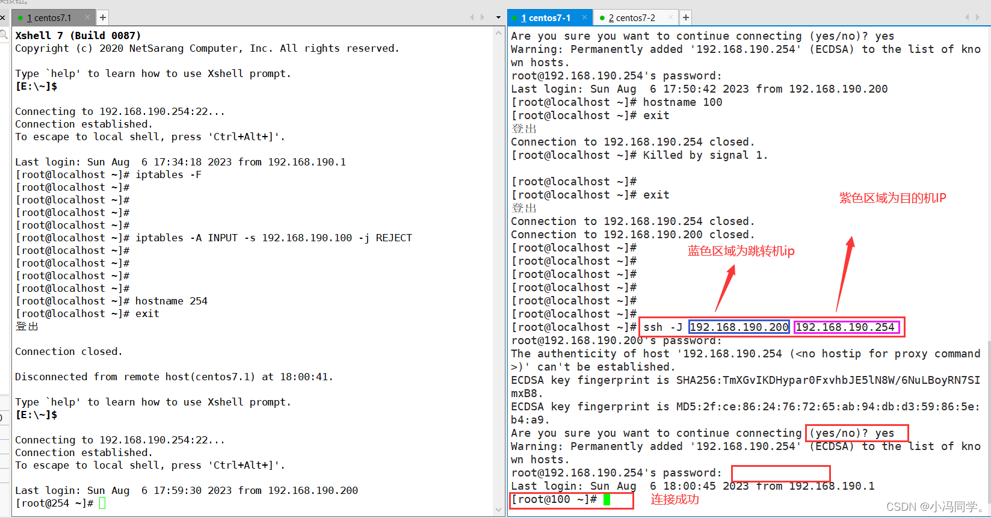Click the left terminal scrollbar up arrow
This screenshot has height=518, width=991.
pyautogui.click(x=498, y=32)
